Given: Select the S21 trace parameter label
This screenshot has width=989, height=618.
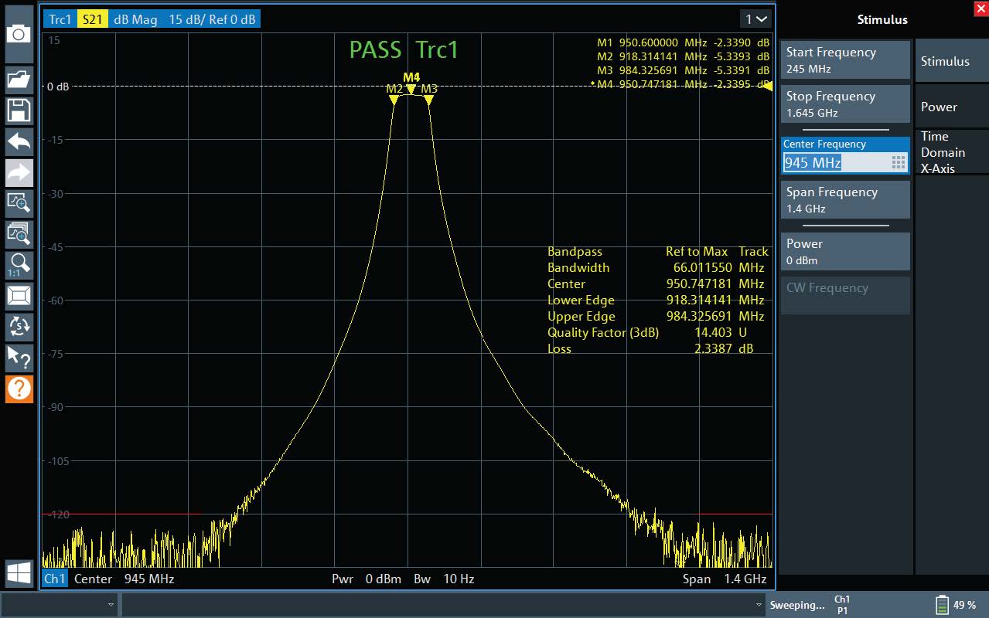Looking at the screenshot, I should click(93, 19).
